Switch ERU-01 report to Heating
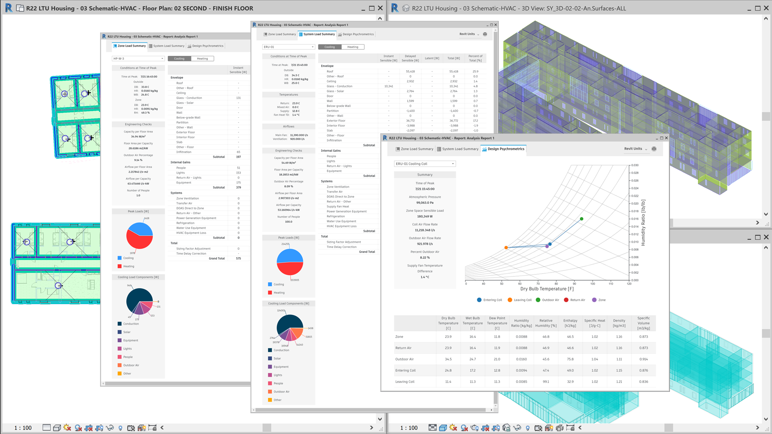The width and height of the screenshot is (772, 434). click(353, 47)
